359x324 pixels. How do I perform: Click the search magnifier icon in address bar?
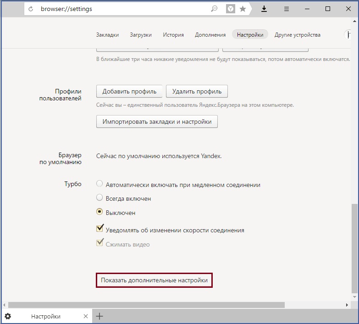click(x=214, y=9)
